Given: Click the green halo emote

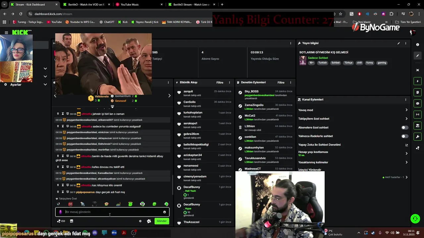Looking at the screenshot, I should [130, 204].
